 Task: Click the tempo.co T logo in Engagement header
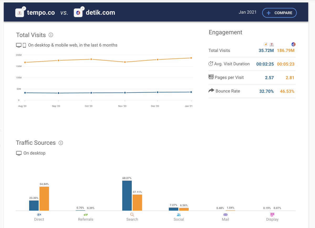click(x=272, y=44)
